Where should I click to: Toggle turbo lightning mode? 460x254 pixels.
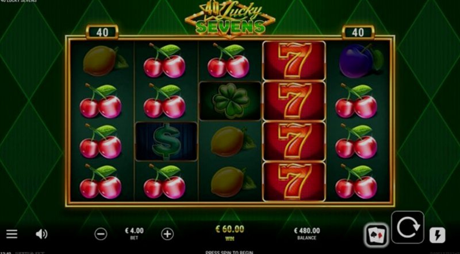point(438,235)
